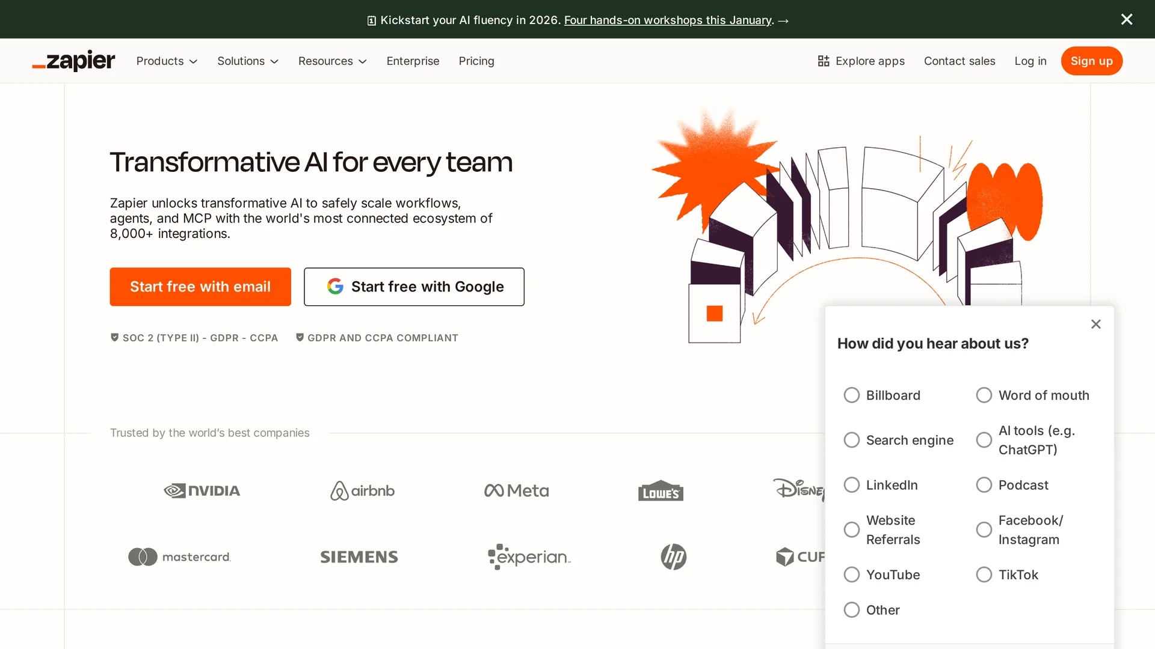Screen dimensions: 1155x649
Task: Select the AI tools (e.g. ChatGPT) option
Action: pyautogui.click(x=984, y=440)
